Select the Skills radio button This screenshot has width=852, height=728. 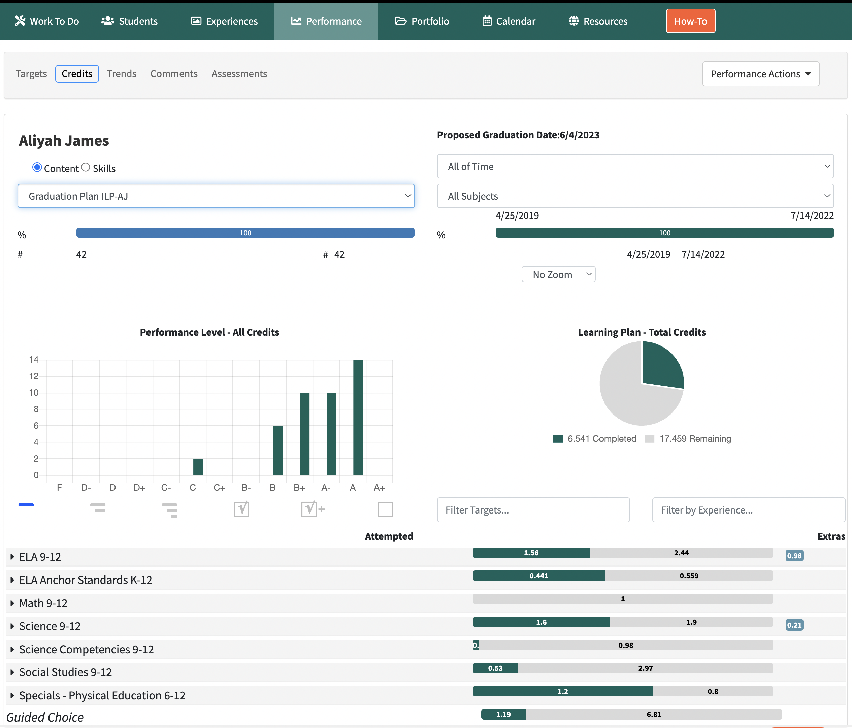tap(86, 167)
